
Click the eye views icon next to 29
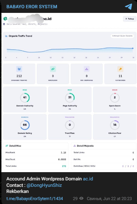(81, 198)
